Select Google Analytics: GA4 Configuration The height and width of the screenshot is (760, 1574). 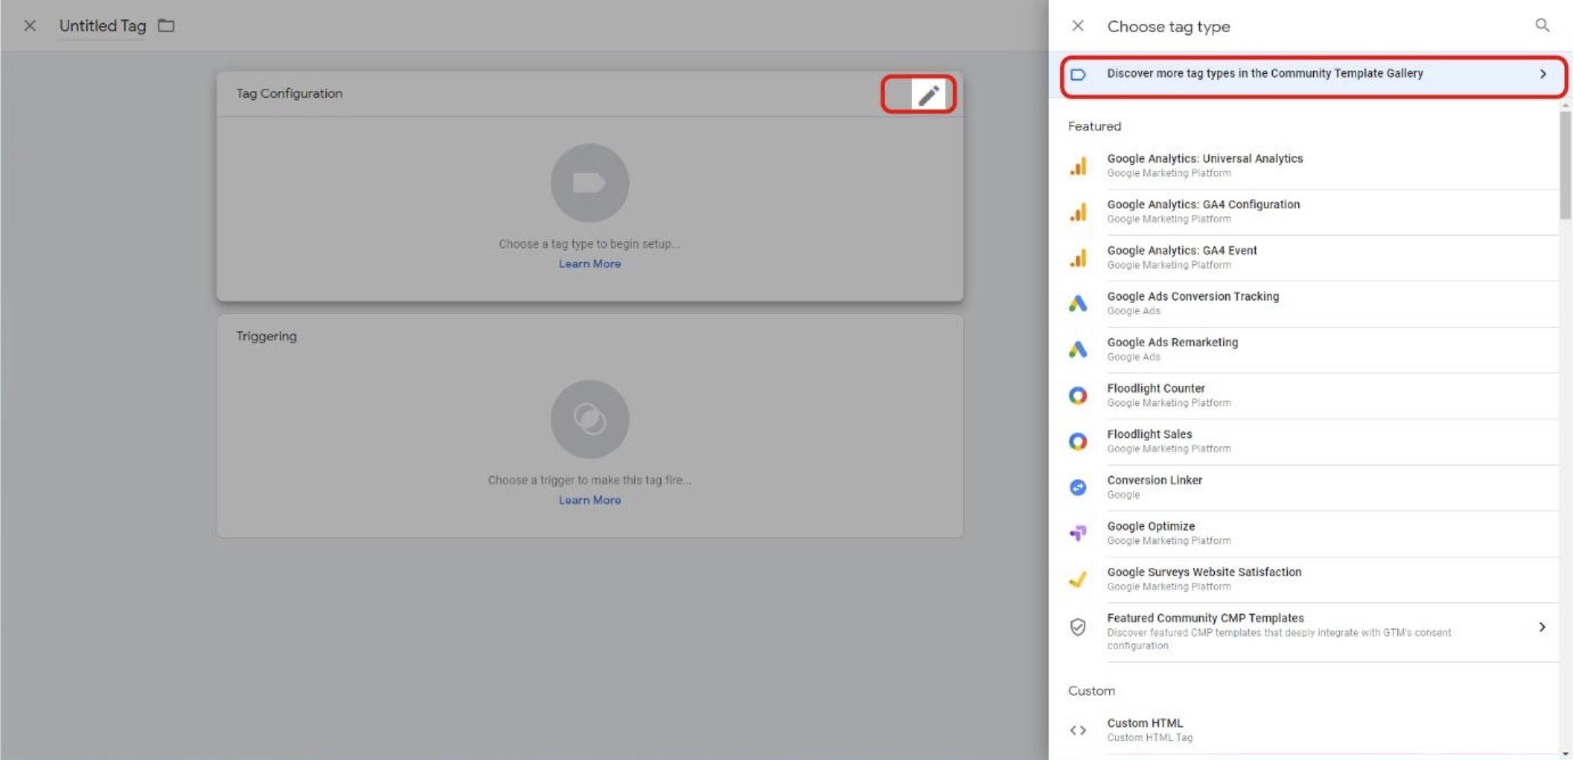pos(1204,211)
